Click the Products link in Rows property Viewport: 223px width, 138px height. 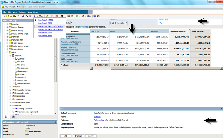coord(97,116)
